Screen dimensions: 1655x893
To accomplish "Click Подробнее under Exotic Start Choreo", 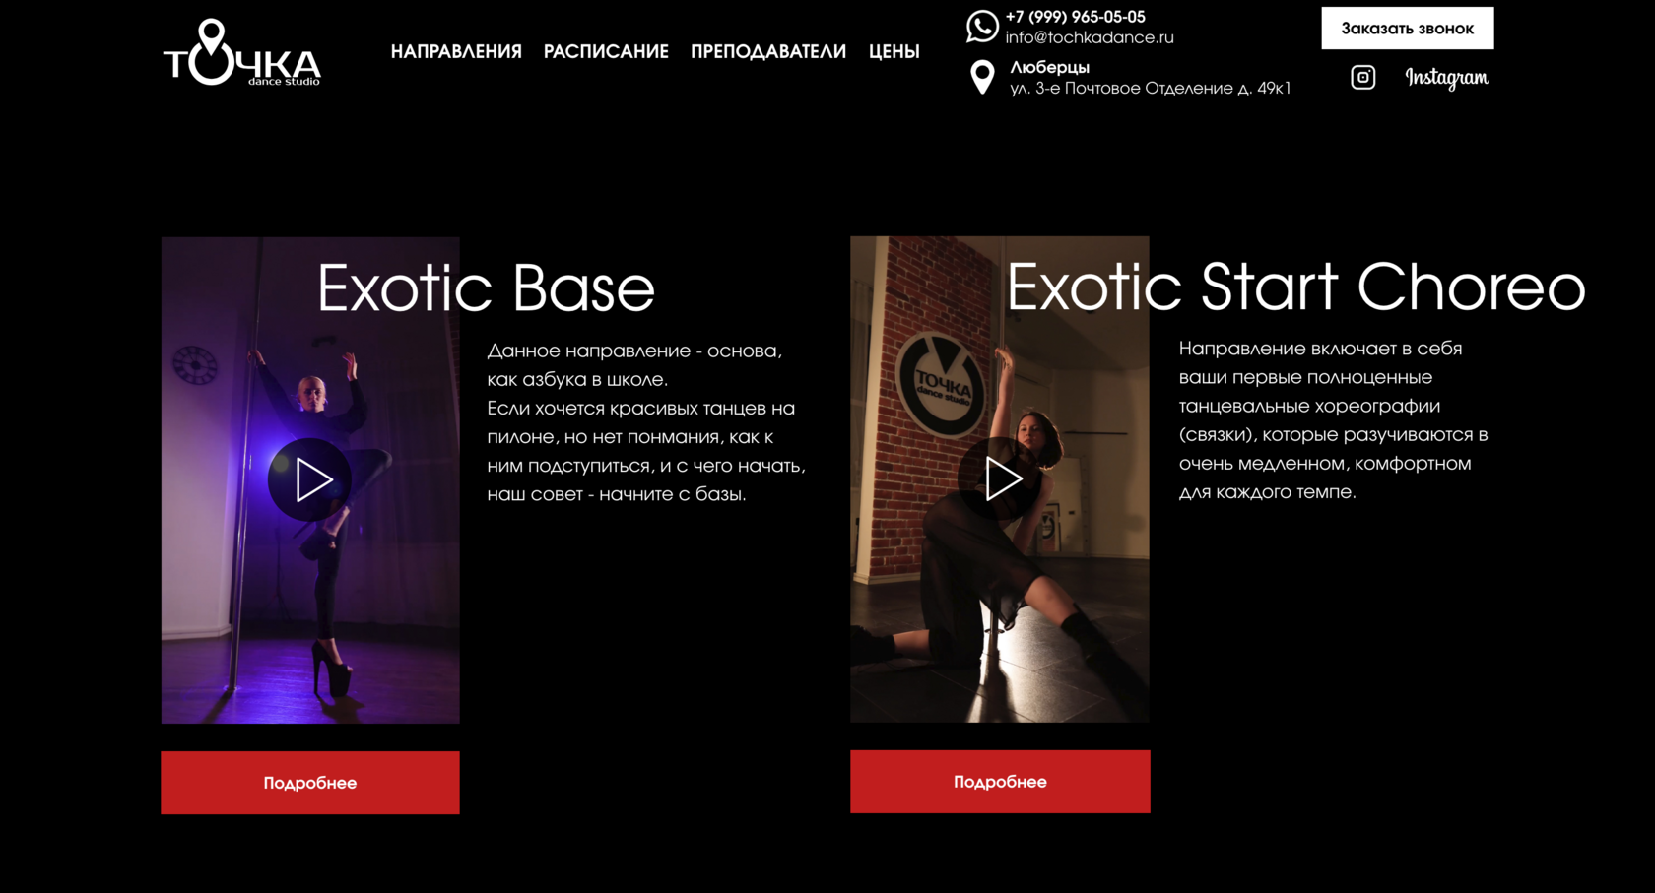I will pyautogui.click(x=1000, y=782).
